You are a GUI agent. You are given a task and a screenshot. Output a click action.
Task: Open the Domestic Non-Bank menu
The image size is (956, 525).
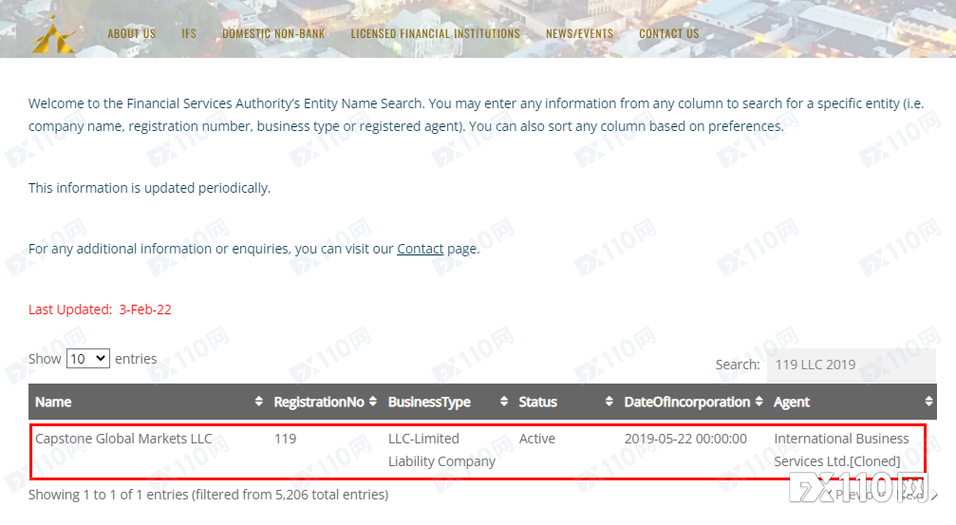pyautogui.click(x=273, y=34)
